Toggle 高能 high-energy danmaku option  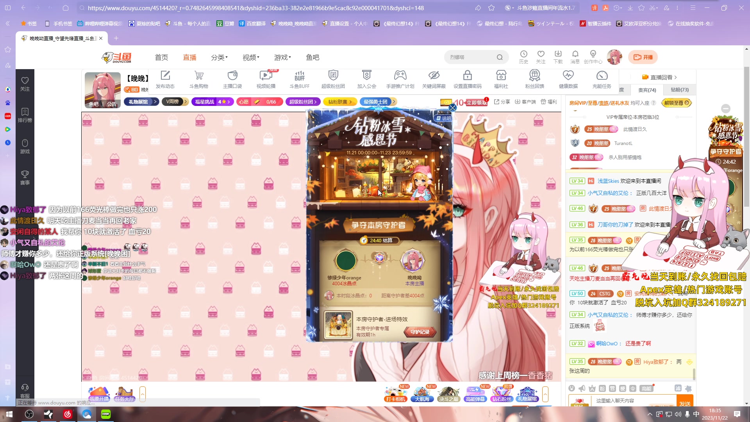point(646,388)
